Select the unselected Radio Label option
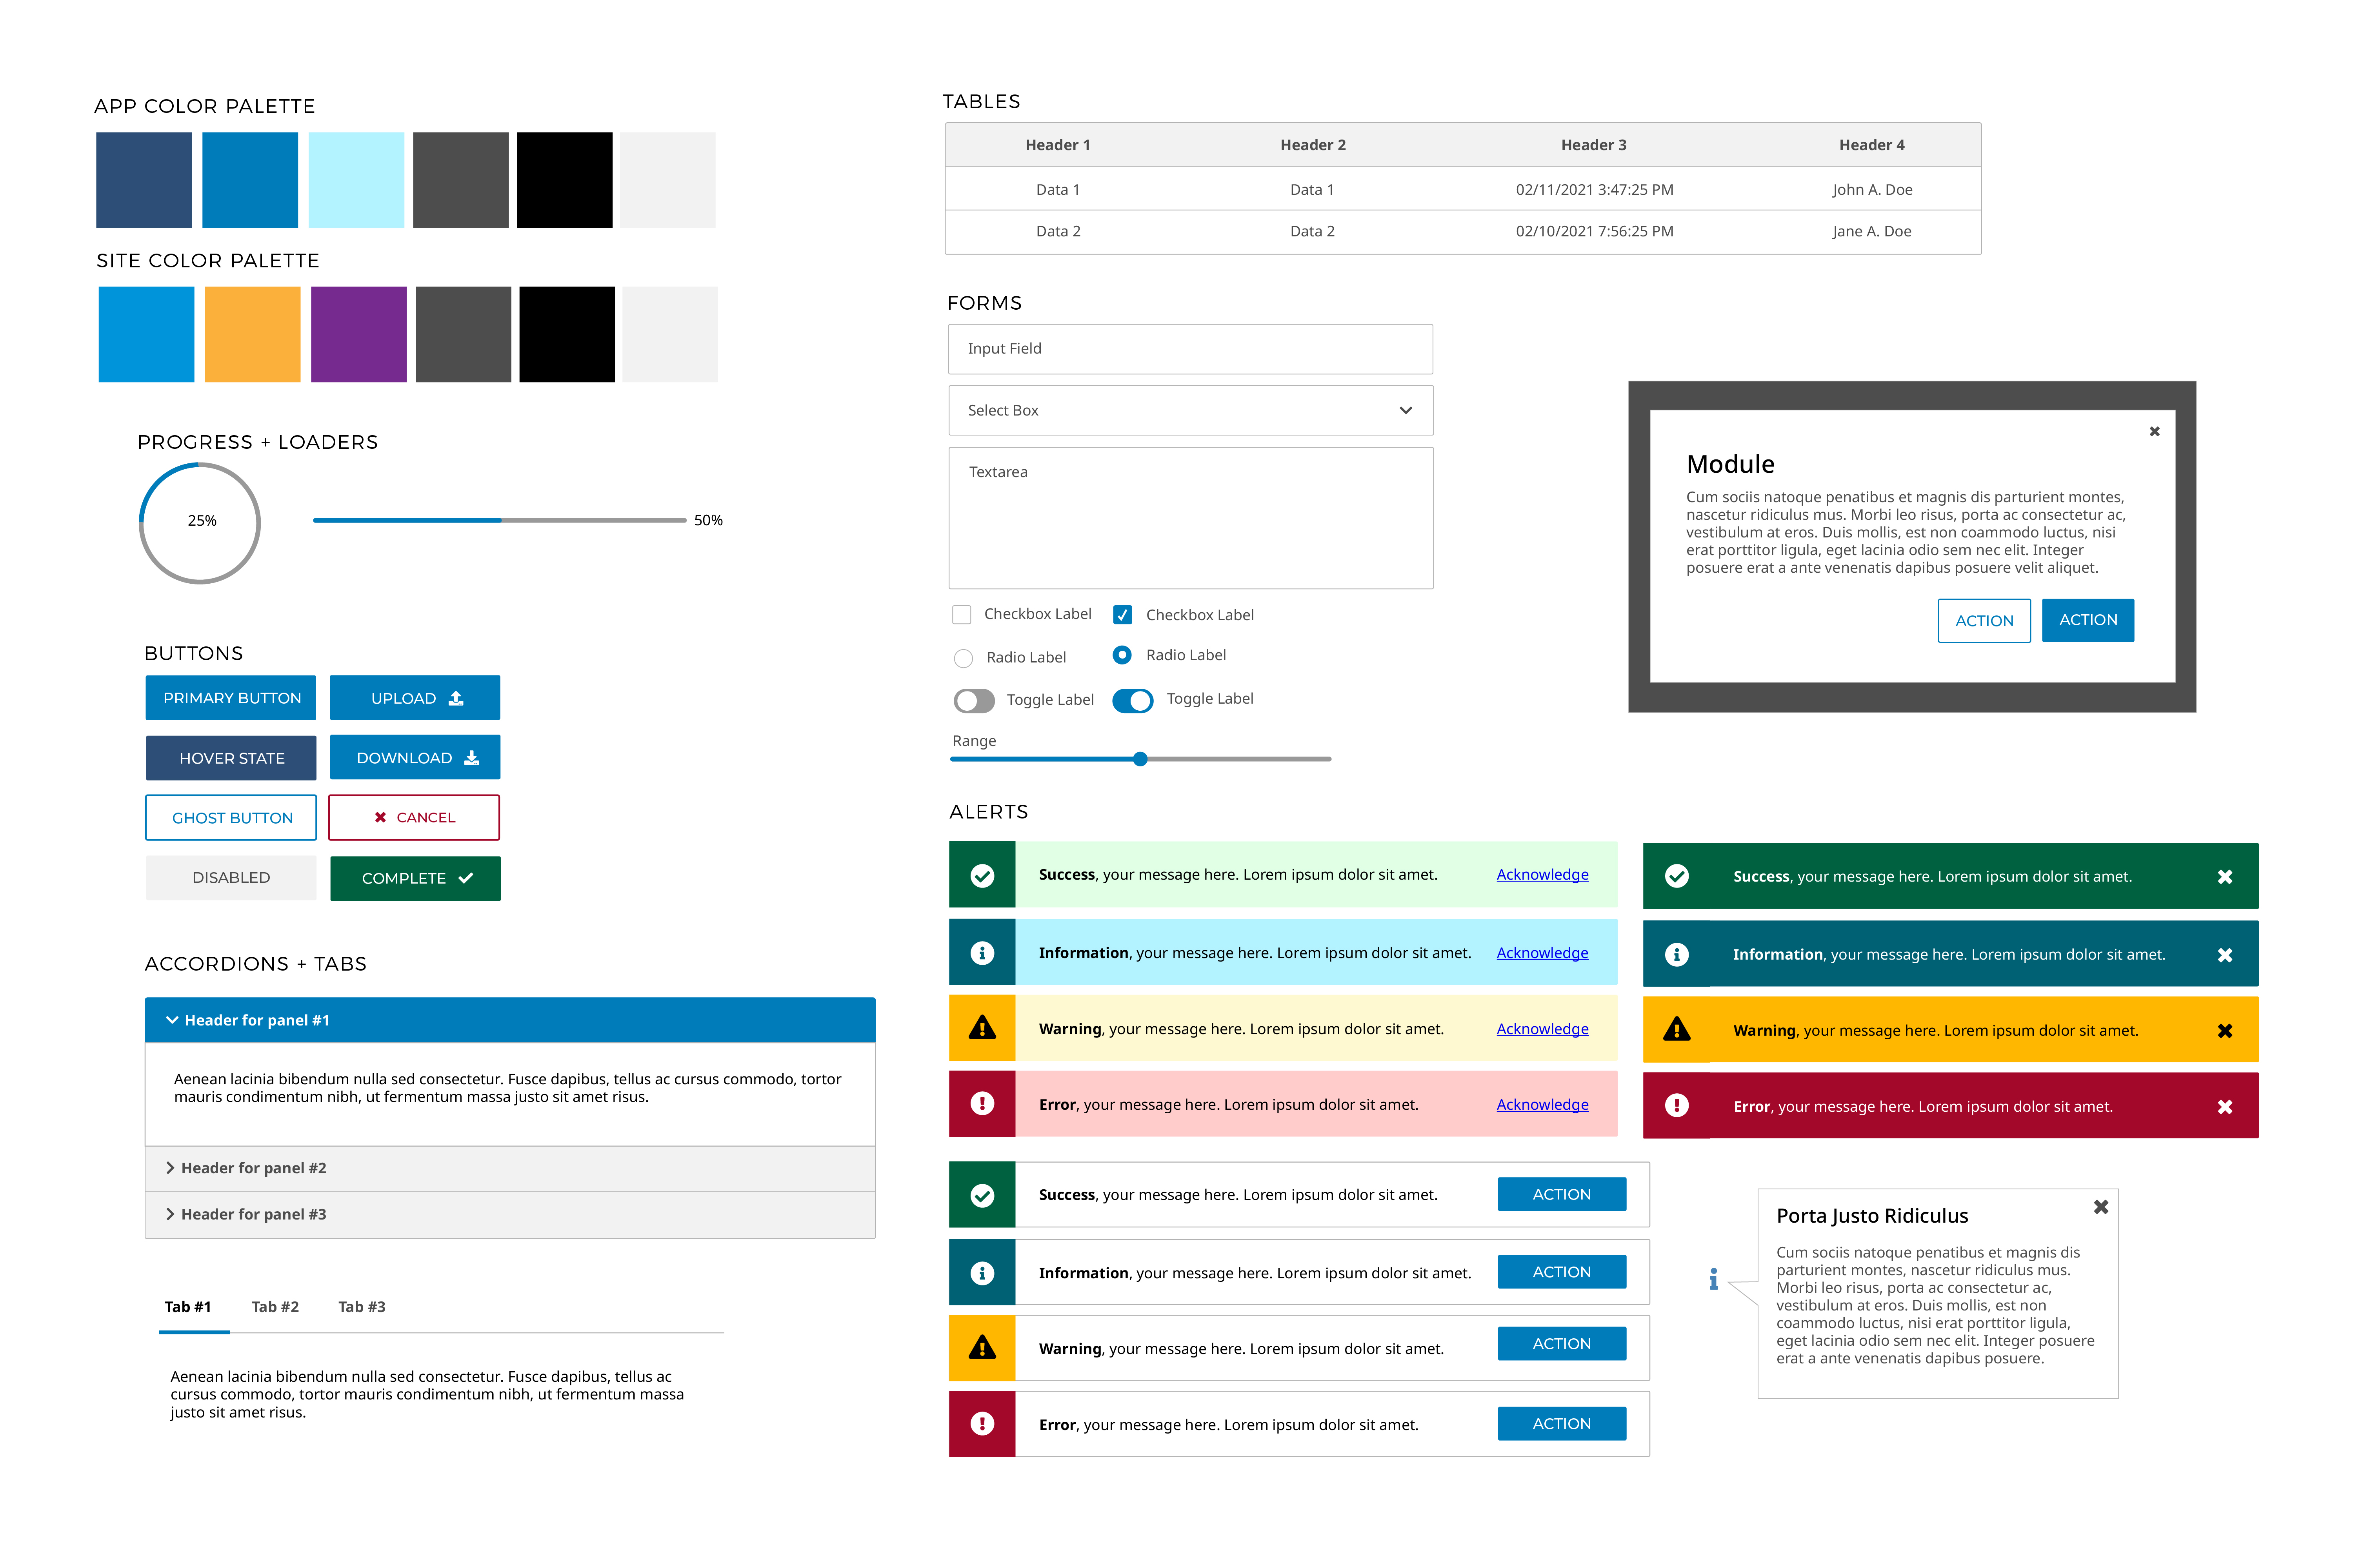Screen dimensions: 2353x1568 [x=964, y=658]
